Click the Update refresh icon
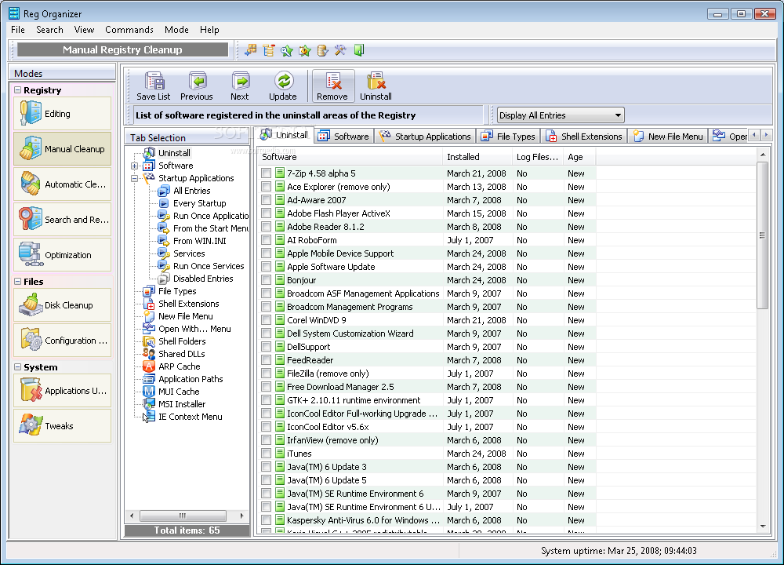784x565 pixels. point(283,82)
